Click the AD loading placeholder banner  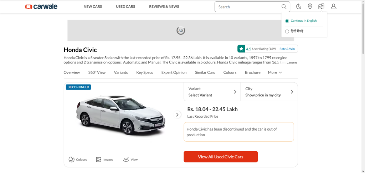[181, 31]
